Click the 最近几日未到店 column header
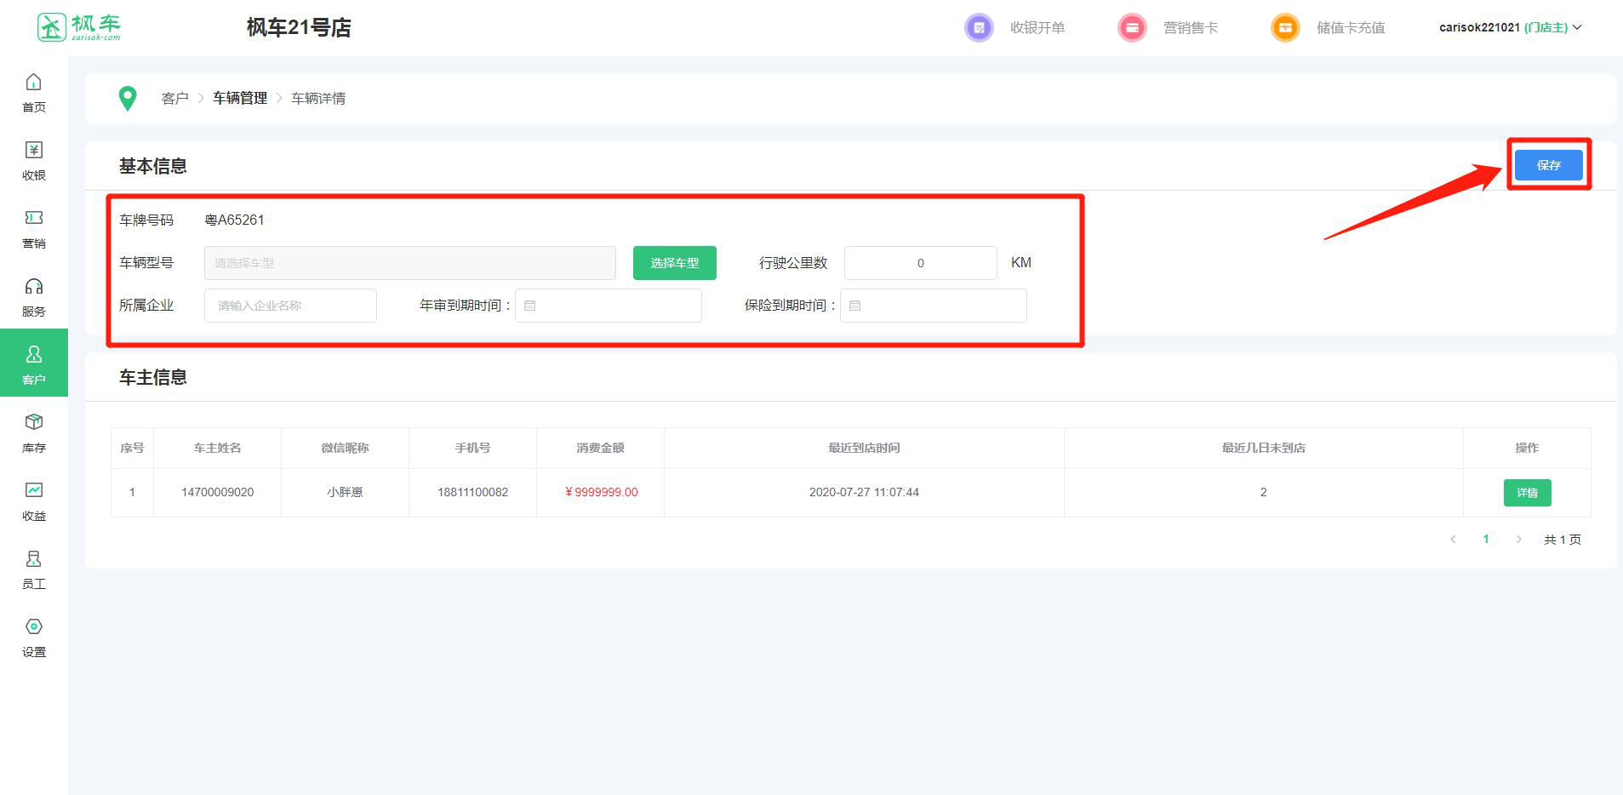Screen dimensions: 1623x795 tap(1264, 448)
